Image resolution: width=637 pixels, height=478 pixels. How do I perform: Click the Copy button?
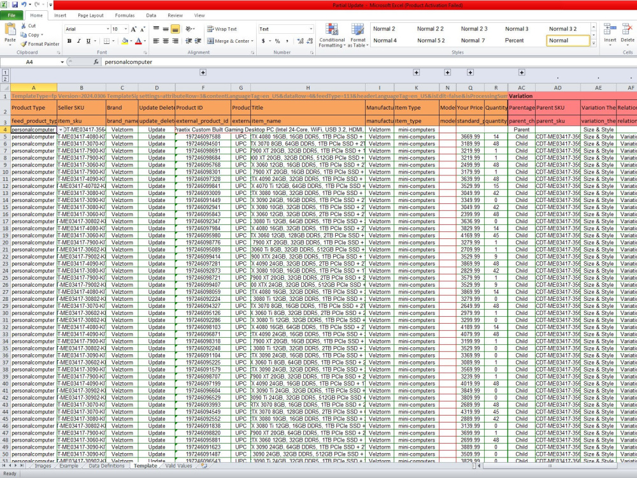click(31, 35)
